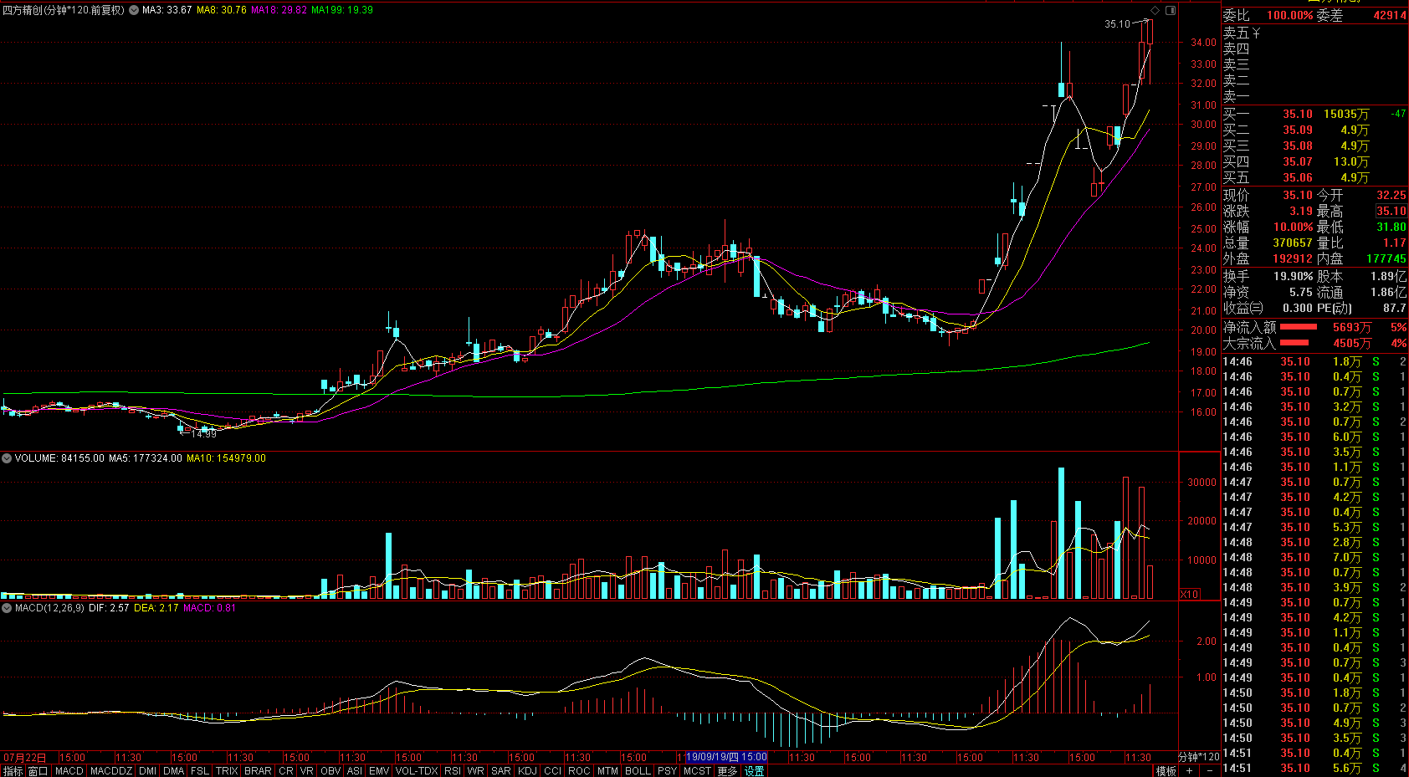
Task: Select the ASI indicator tab
Action: click(355, 771)
